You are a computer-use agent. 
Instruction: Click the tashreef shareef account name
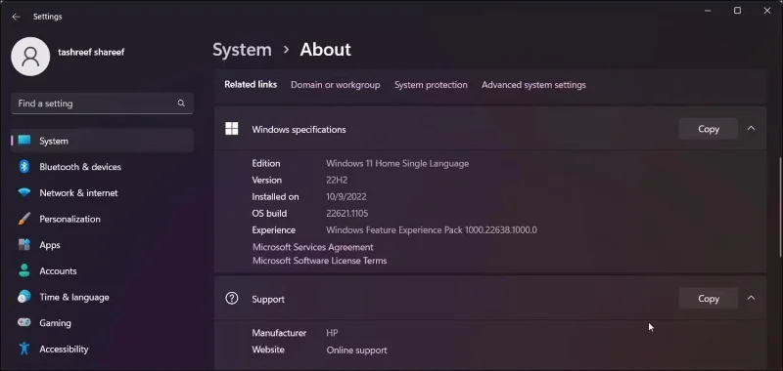[x=91, y=52]
